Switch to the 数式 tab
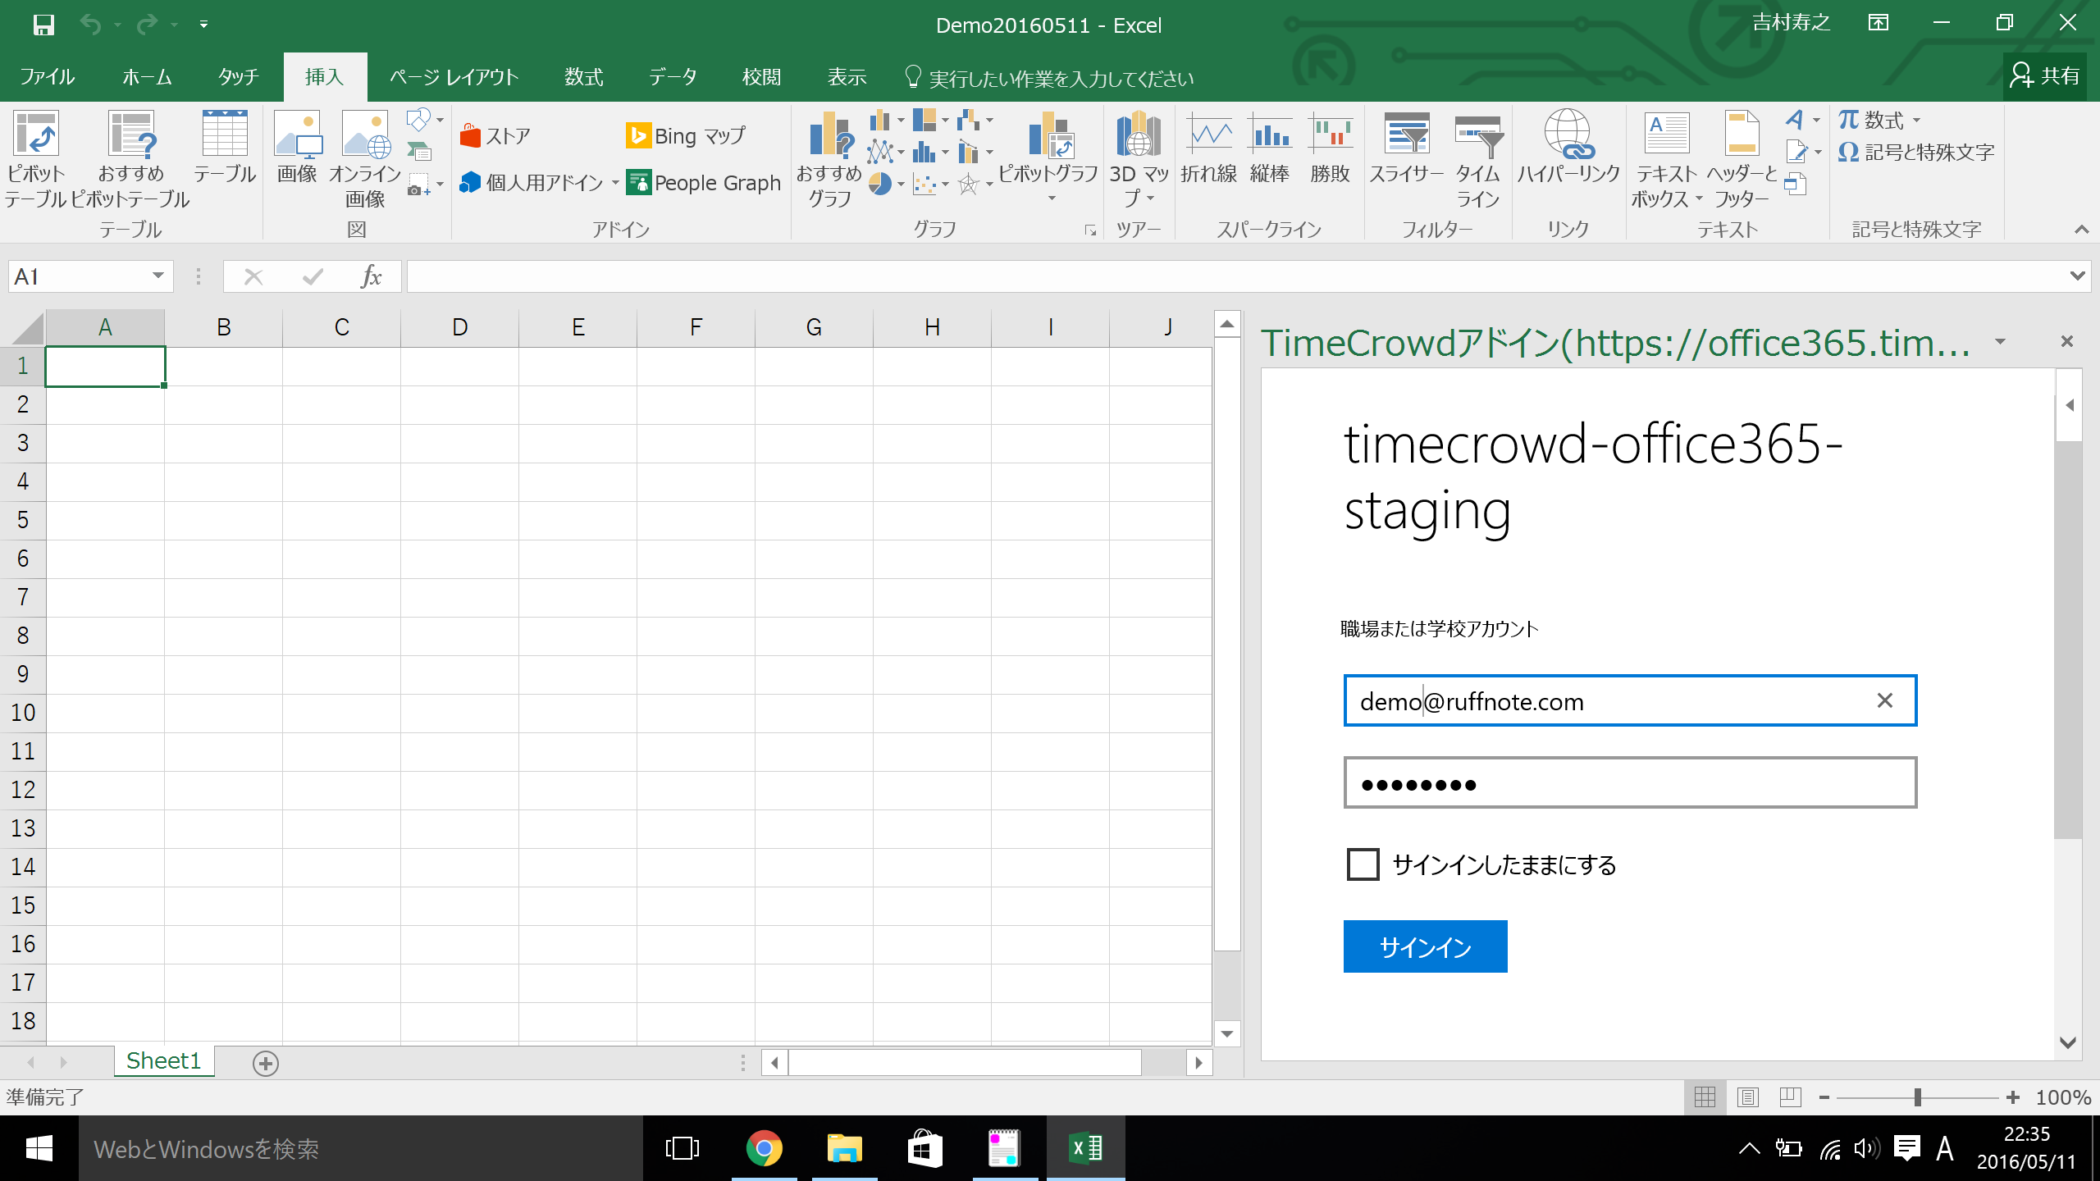2100x1181 pixels. (584, 77)
